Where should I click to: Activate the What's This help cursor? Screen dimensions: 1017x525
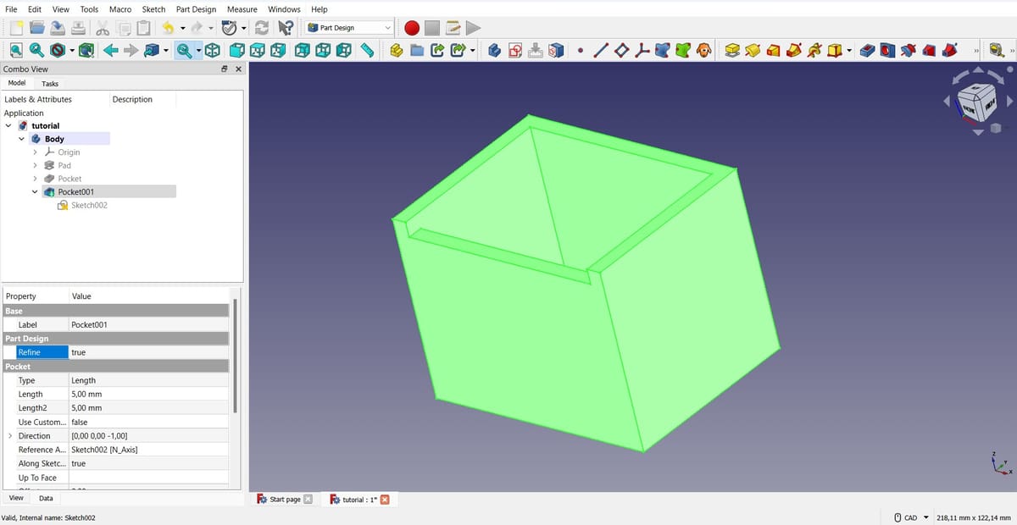pos(286,28)
